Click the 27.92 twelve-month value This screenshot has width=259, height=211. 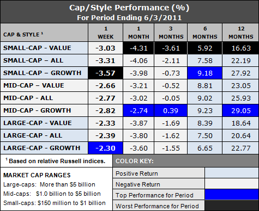[x=240, y=73]
